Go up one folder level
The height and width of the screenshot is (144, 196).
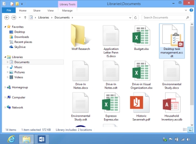[25, 18]
